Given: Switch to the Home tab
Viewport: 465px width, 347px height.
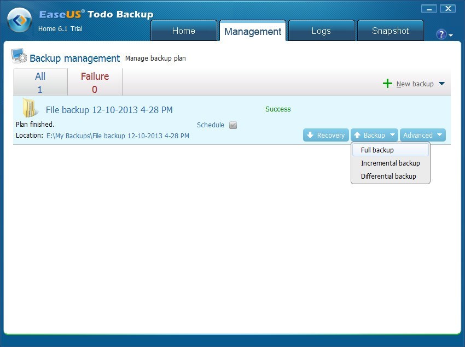Looking at the screenshot, I should point(184,31).
